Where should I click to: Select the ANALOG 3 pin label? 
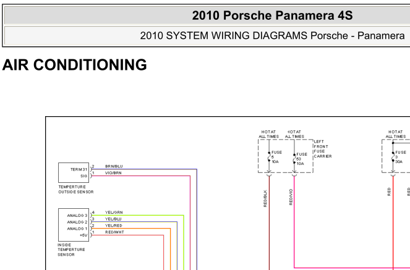click(x=77, y=216)
